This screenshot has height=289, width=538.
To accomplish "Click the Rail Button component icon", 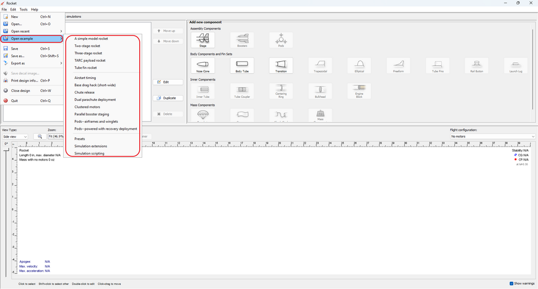I will pyautogui.click(x=476, y=65).
